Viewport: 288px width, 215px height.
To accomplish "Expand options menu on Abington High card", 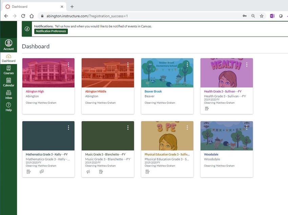I will pos(68,64).
